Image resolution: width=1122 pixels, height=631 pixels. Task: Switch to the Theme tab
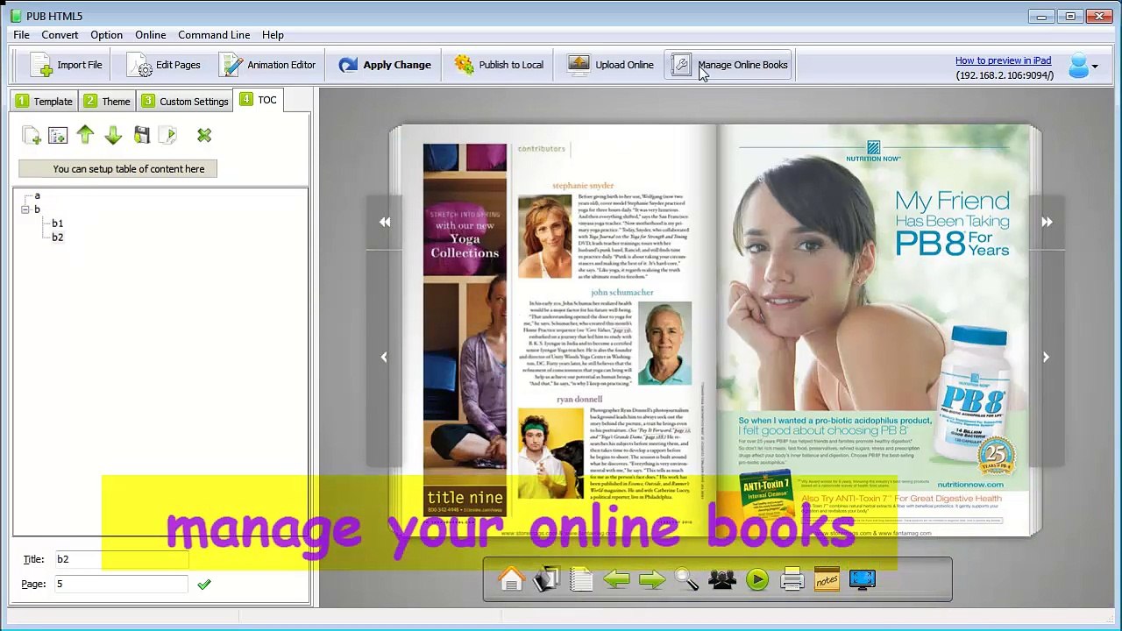[107, 102]
